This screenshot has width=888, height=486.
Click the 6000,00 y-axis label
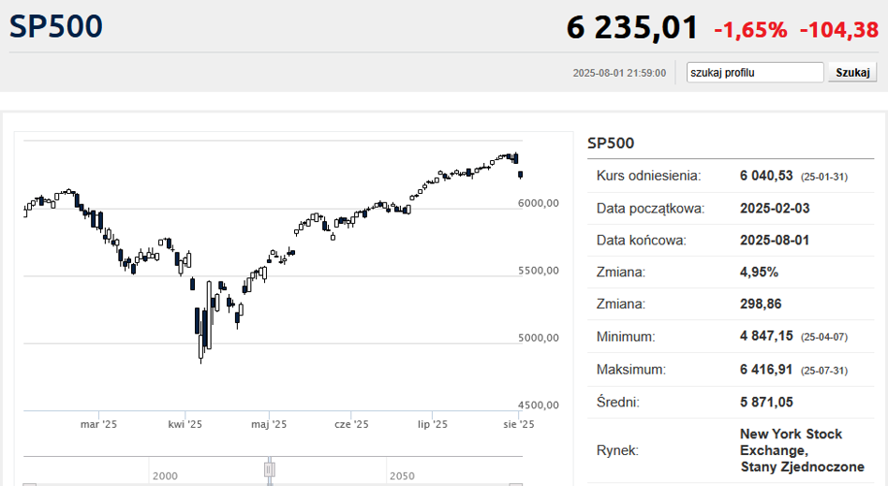[538, 203]
